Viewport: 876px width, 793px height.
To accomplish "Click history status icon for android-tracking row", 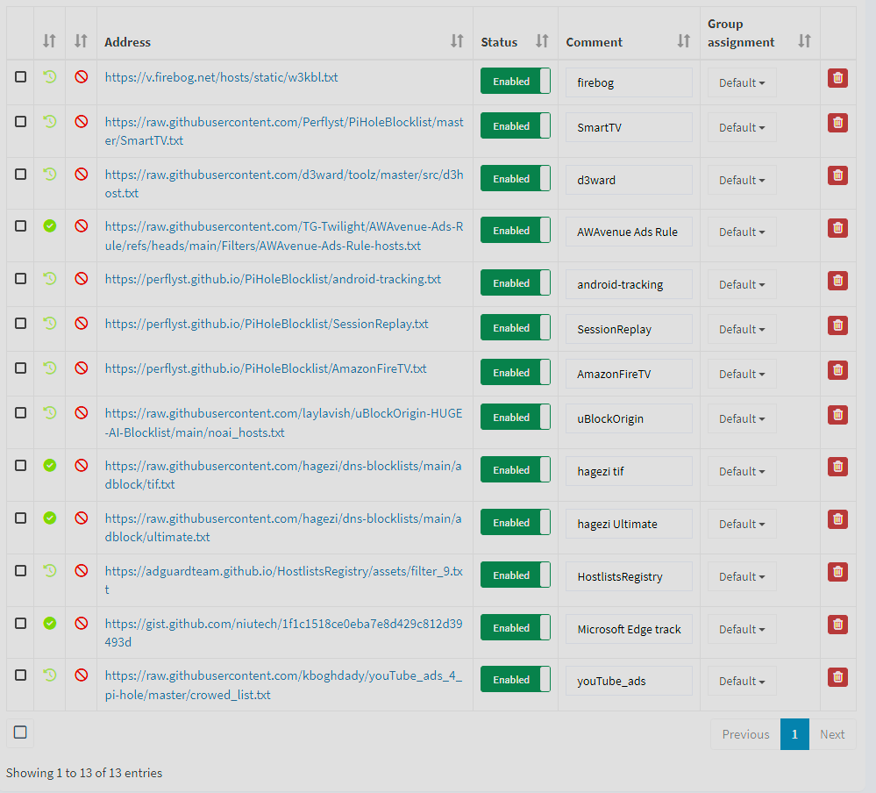I will (50, 278).
